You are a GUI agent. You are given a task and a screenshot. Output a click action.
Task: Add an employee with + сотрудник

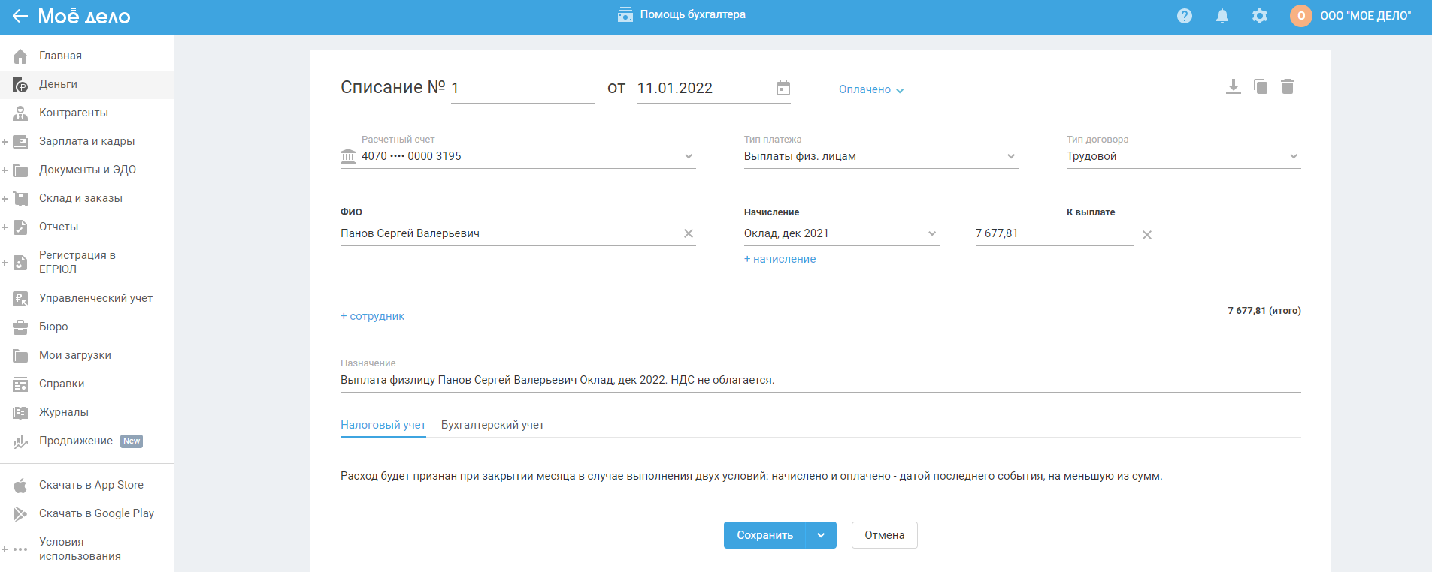(x=372, y=316)
